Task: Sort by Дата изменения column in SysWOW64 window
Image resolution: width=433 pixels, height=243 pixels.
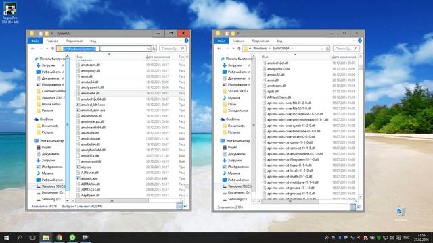Action: click(344, 57)
